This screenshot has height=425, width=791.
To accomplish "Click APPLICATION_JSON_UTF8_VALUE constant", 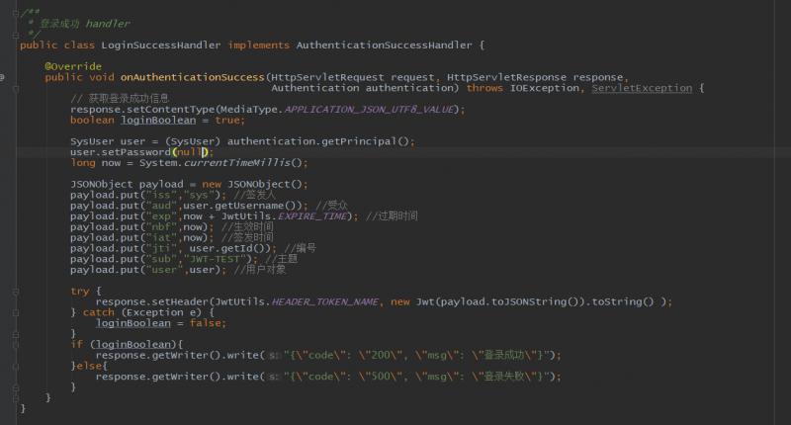I will pos(369,110).
